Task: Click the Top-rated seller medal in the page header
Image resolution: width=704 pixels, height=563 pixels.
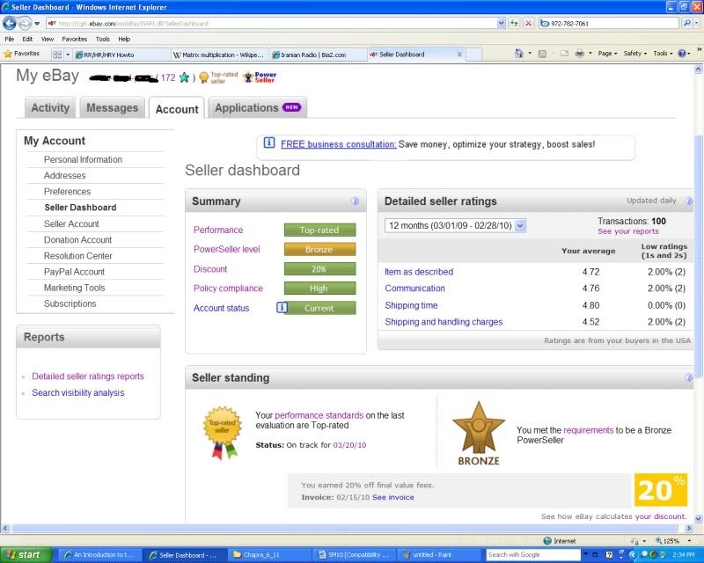Action: 204,77
